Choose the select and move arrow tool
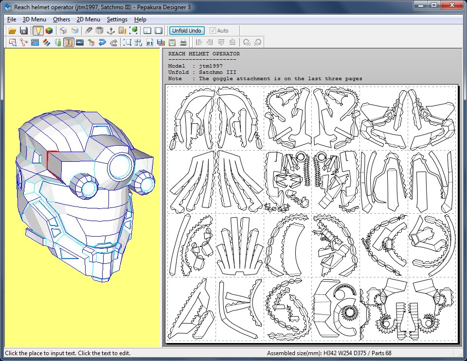Image resolution: width=467 pixels, height=361 pixels. pyautogui.click(x=13, y=43)
